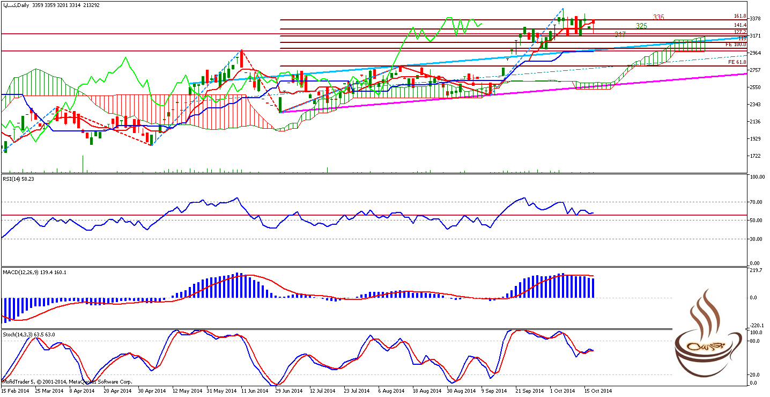Click the 15 Feb 2014 date label

point(14,391)
